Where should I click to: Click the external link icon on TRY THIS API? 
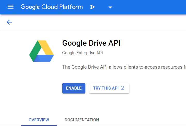123,88
